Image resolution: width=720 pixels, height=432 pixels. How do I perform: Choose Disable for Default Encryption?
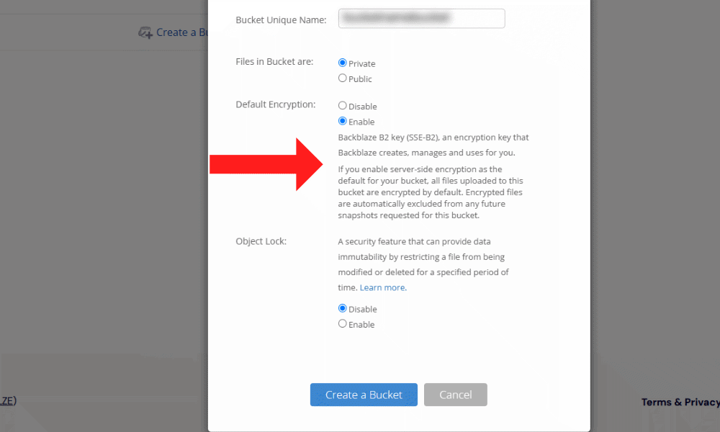click(x=343, y=106)
